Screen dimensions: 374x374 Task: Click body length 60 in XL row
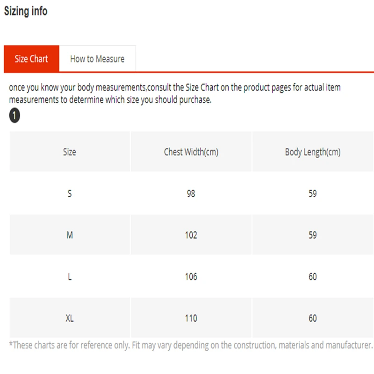click(x=312, y=318)
